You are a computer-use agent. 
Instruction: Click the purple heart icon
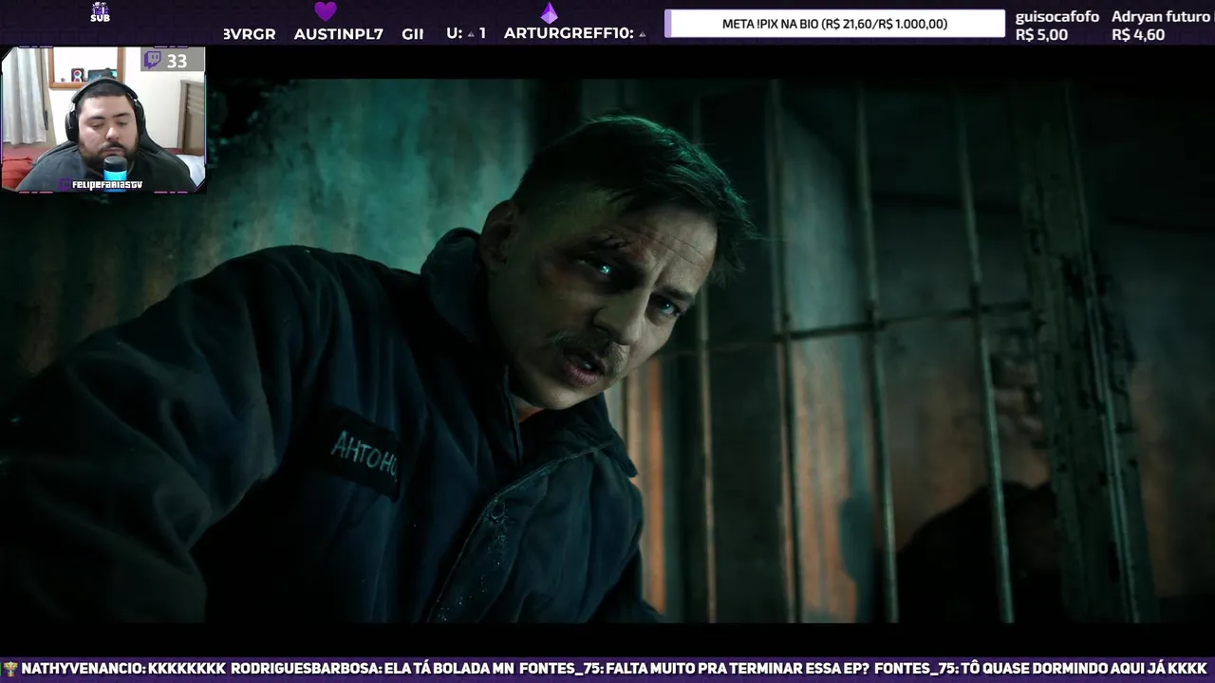tap(326, 11)
